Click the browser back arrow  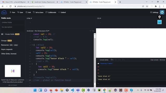3,6
